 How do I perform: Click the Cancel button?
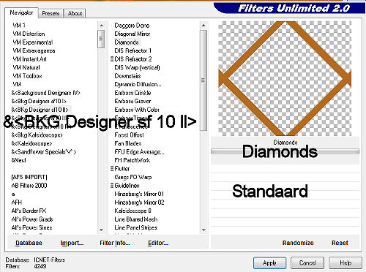point(307,263)
